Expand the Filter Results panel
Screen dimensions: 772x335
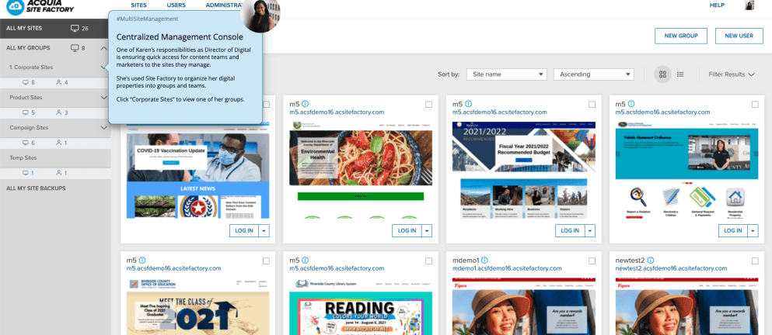click(x=731, y=74)
